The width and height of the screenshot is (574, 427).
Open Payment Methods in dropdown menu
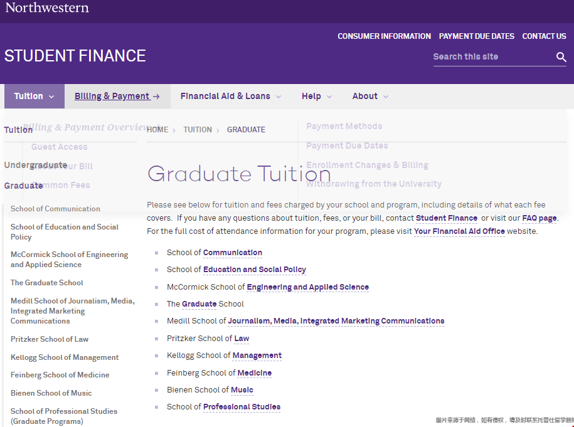point(344,126)
